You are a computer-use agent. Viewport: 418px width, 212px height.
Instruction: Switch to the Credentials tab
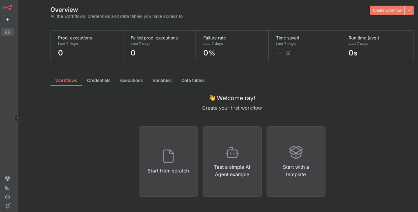(x=99, y=81)
